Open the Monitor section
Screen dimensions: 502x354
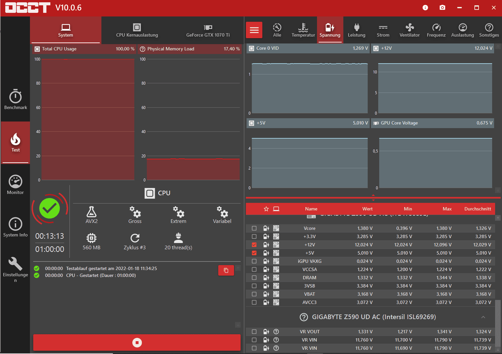(x=15, y=184)
